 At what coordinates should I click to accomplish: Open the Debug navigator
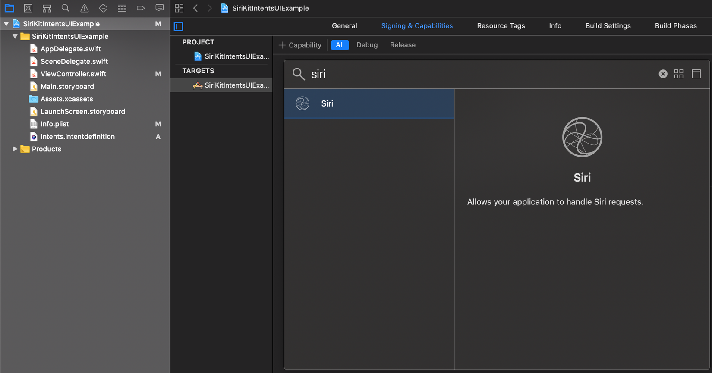coord(122,8)
